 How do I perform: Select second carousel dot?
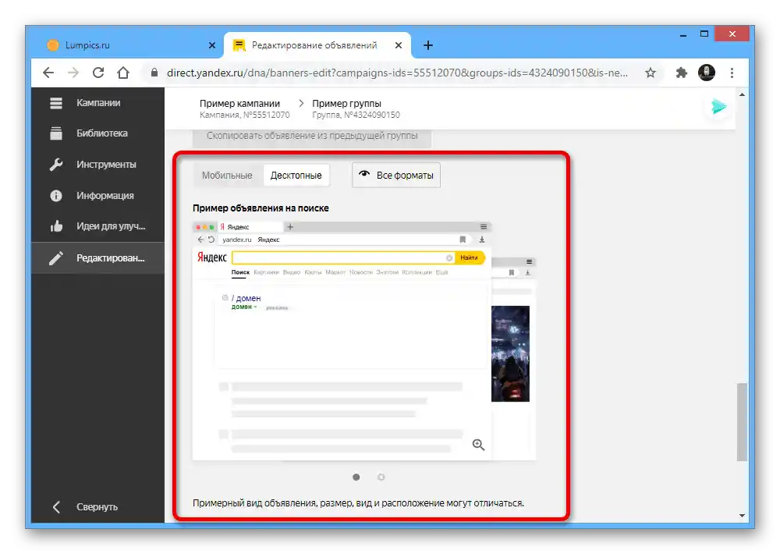pos(381,477)
